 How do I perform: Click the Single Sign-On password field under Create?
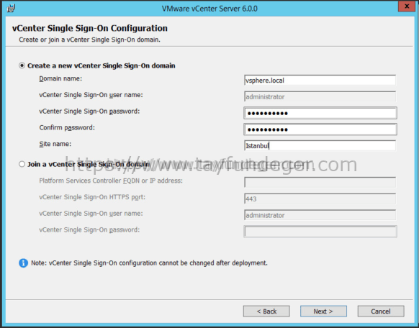(x=320, y=113)
